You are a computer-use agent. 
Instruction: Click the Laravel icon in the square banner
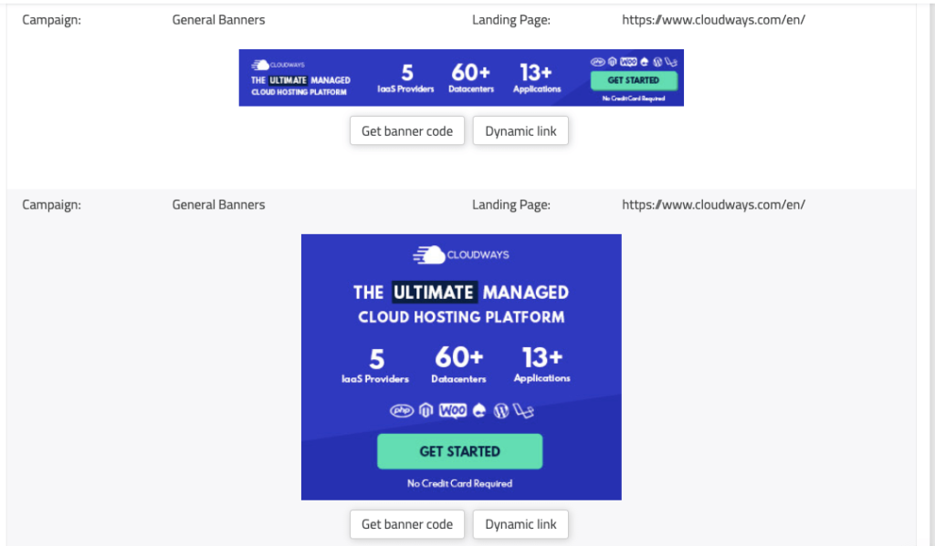coord(523,411)
